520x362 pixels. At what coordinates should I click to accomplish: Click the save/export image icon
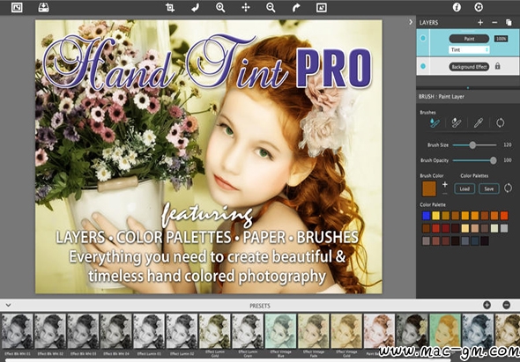point(43,7)
